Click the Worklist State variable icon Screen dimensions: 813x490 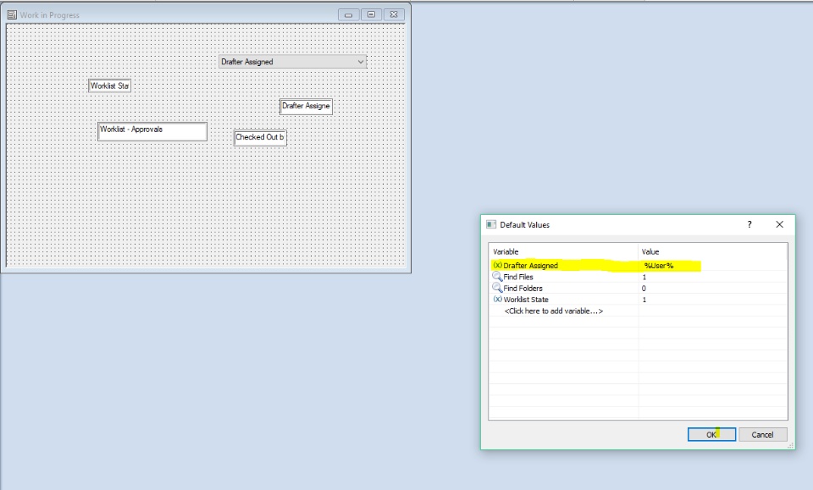coord(497,300)
